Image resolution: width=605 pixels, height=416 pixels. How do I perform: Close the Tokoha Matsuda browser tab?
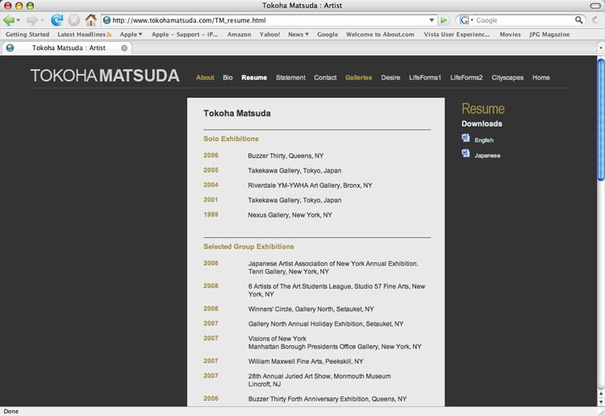click(124, 48)
